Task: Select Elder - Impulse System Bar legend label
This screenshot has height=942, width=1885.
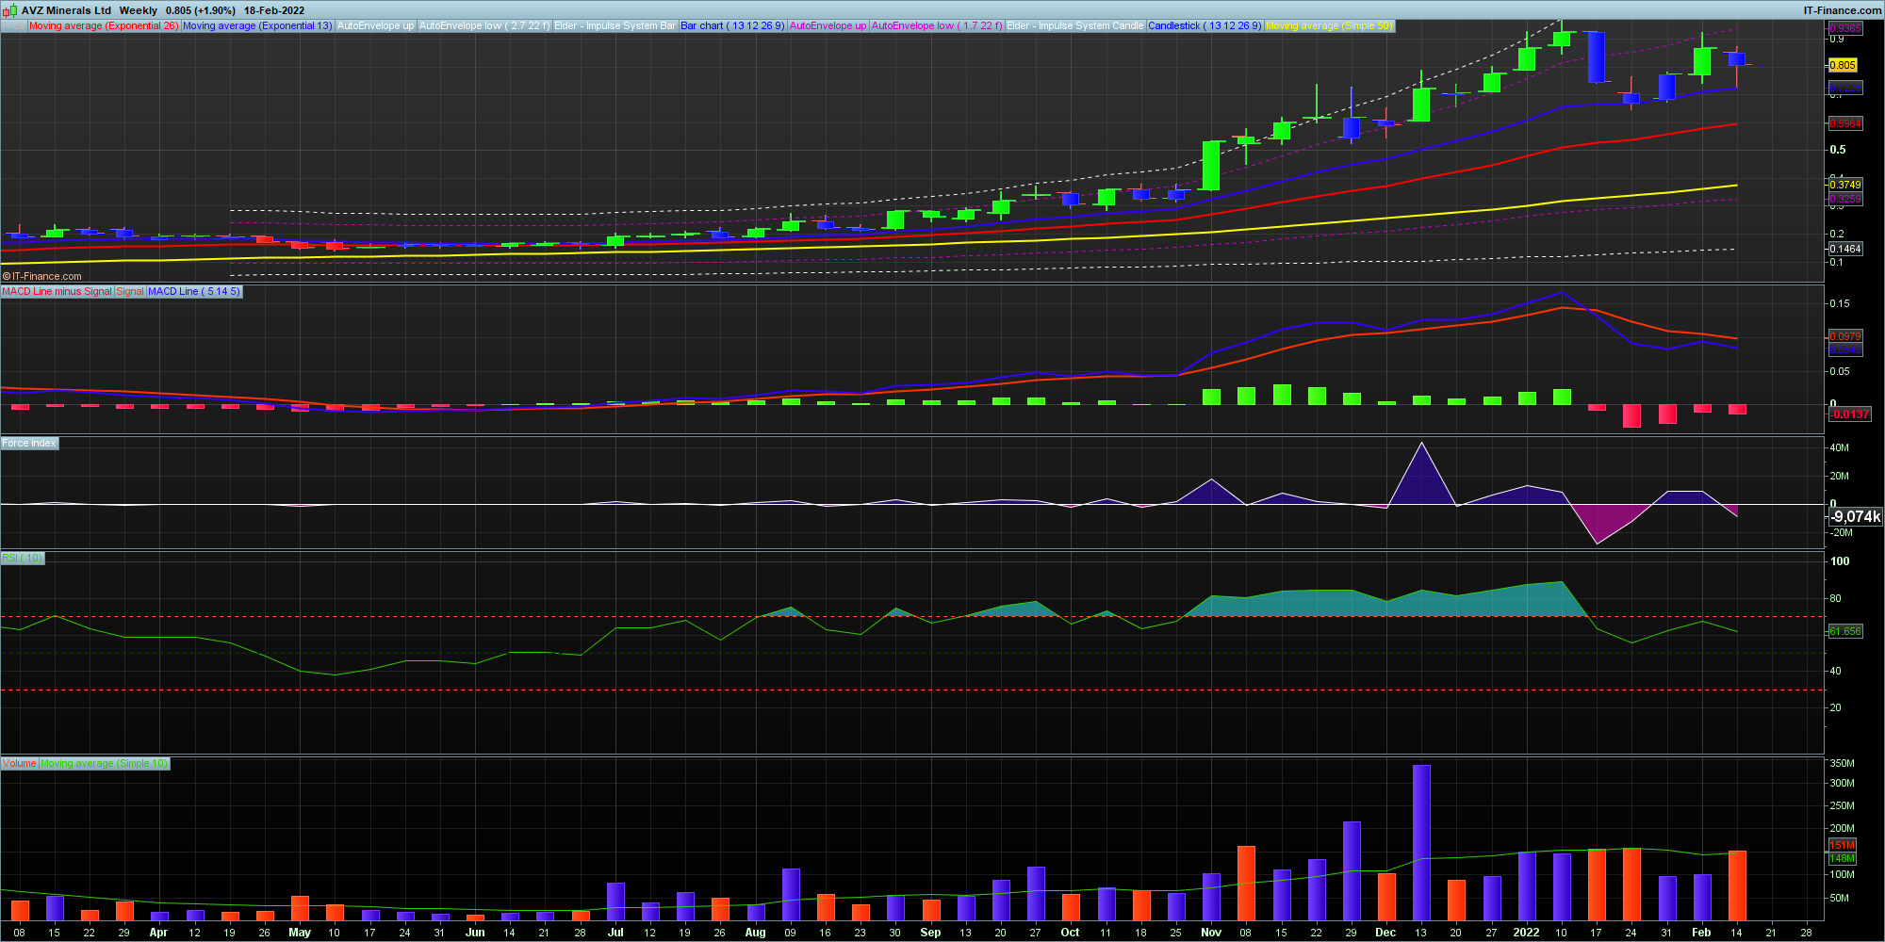Action: click(x=615, y=25)
